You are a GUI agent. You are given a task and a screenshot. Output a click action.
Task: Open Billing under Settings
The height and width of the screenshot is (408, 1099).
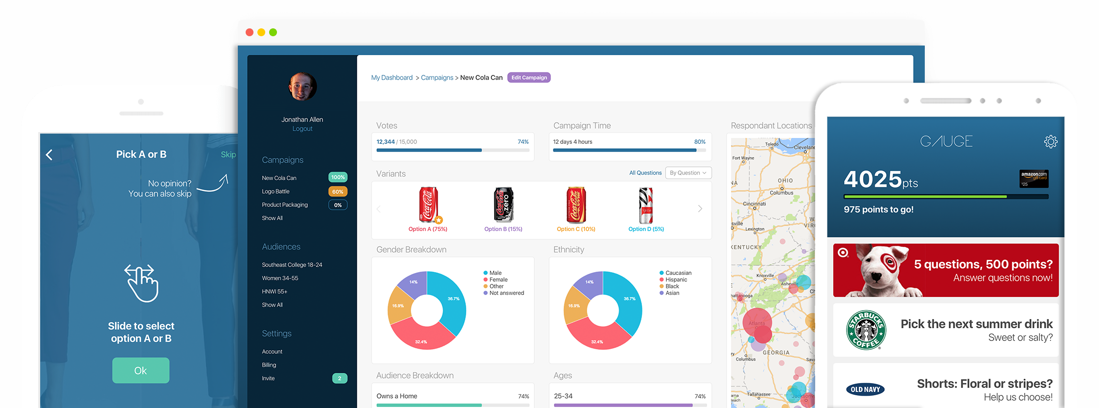pos(269,365)
